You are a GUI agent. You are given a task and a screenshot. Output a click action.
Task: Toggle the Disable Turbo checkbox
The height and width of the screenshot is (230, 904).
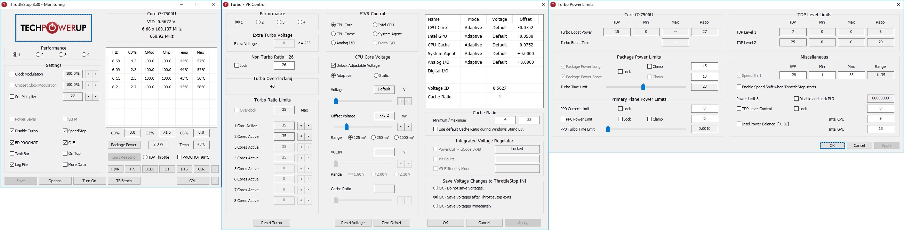click(12, 131)
